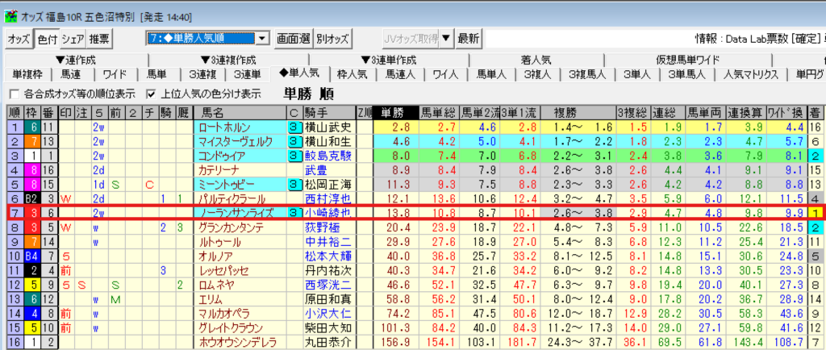Viewport: 826px width, 350px height.
Task: Click the red 前 mark in レッセパッセ row
Action: pos(66,270)
